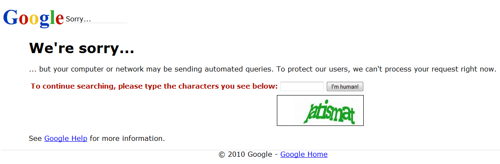The width and height of the screenshot is (500, 164).
Task: Open the Google Help link
Action: [66, 139]
